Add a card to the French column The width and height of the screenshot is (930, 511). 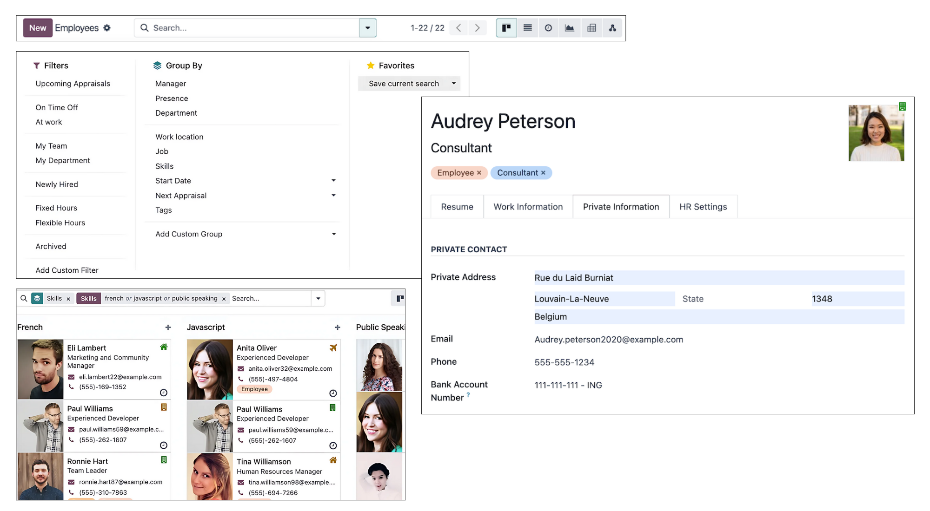tap(168, 328)
